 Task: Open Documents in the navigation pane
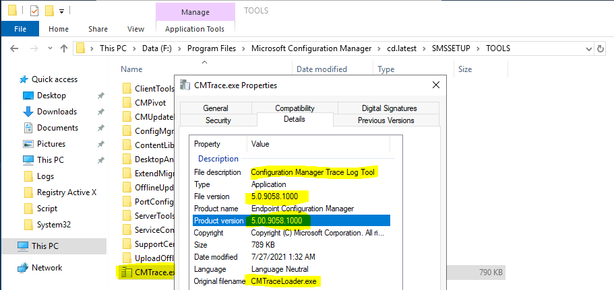[x=57, y=128]
